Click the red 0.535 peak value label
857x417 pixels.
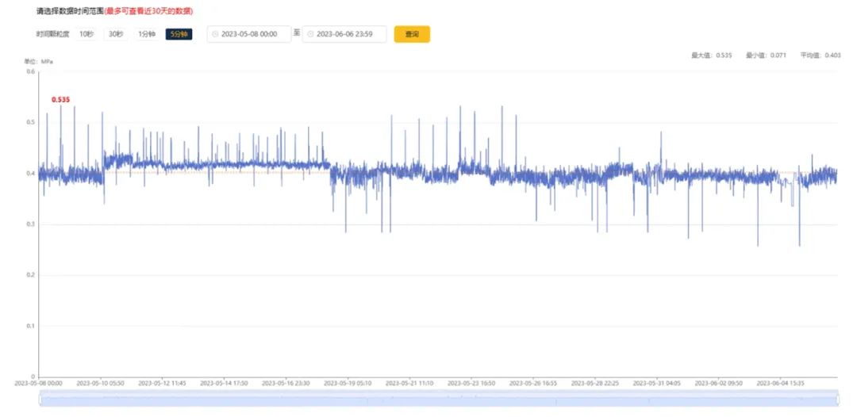(x=60, y=100)
